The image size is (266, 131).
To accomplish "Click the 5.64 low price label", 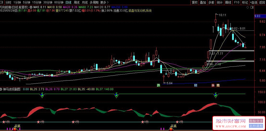I will [x=169, y=83].
